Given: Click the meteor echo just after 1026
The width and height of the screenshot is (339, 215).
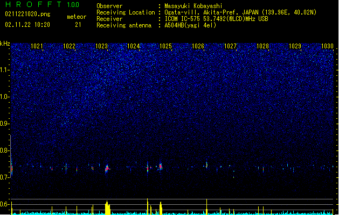Looking at the screenshot, I should pos(206,165).
